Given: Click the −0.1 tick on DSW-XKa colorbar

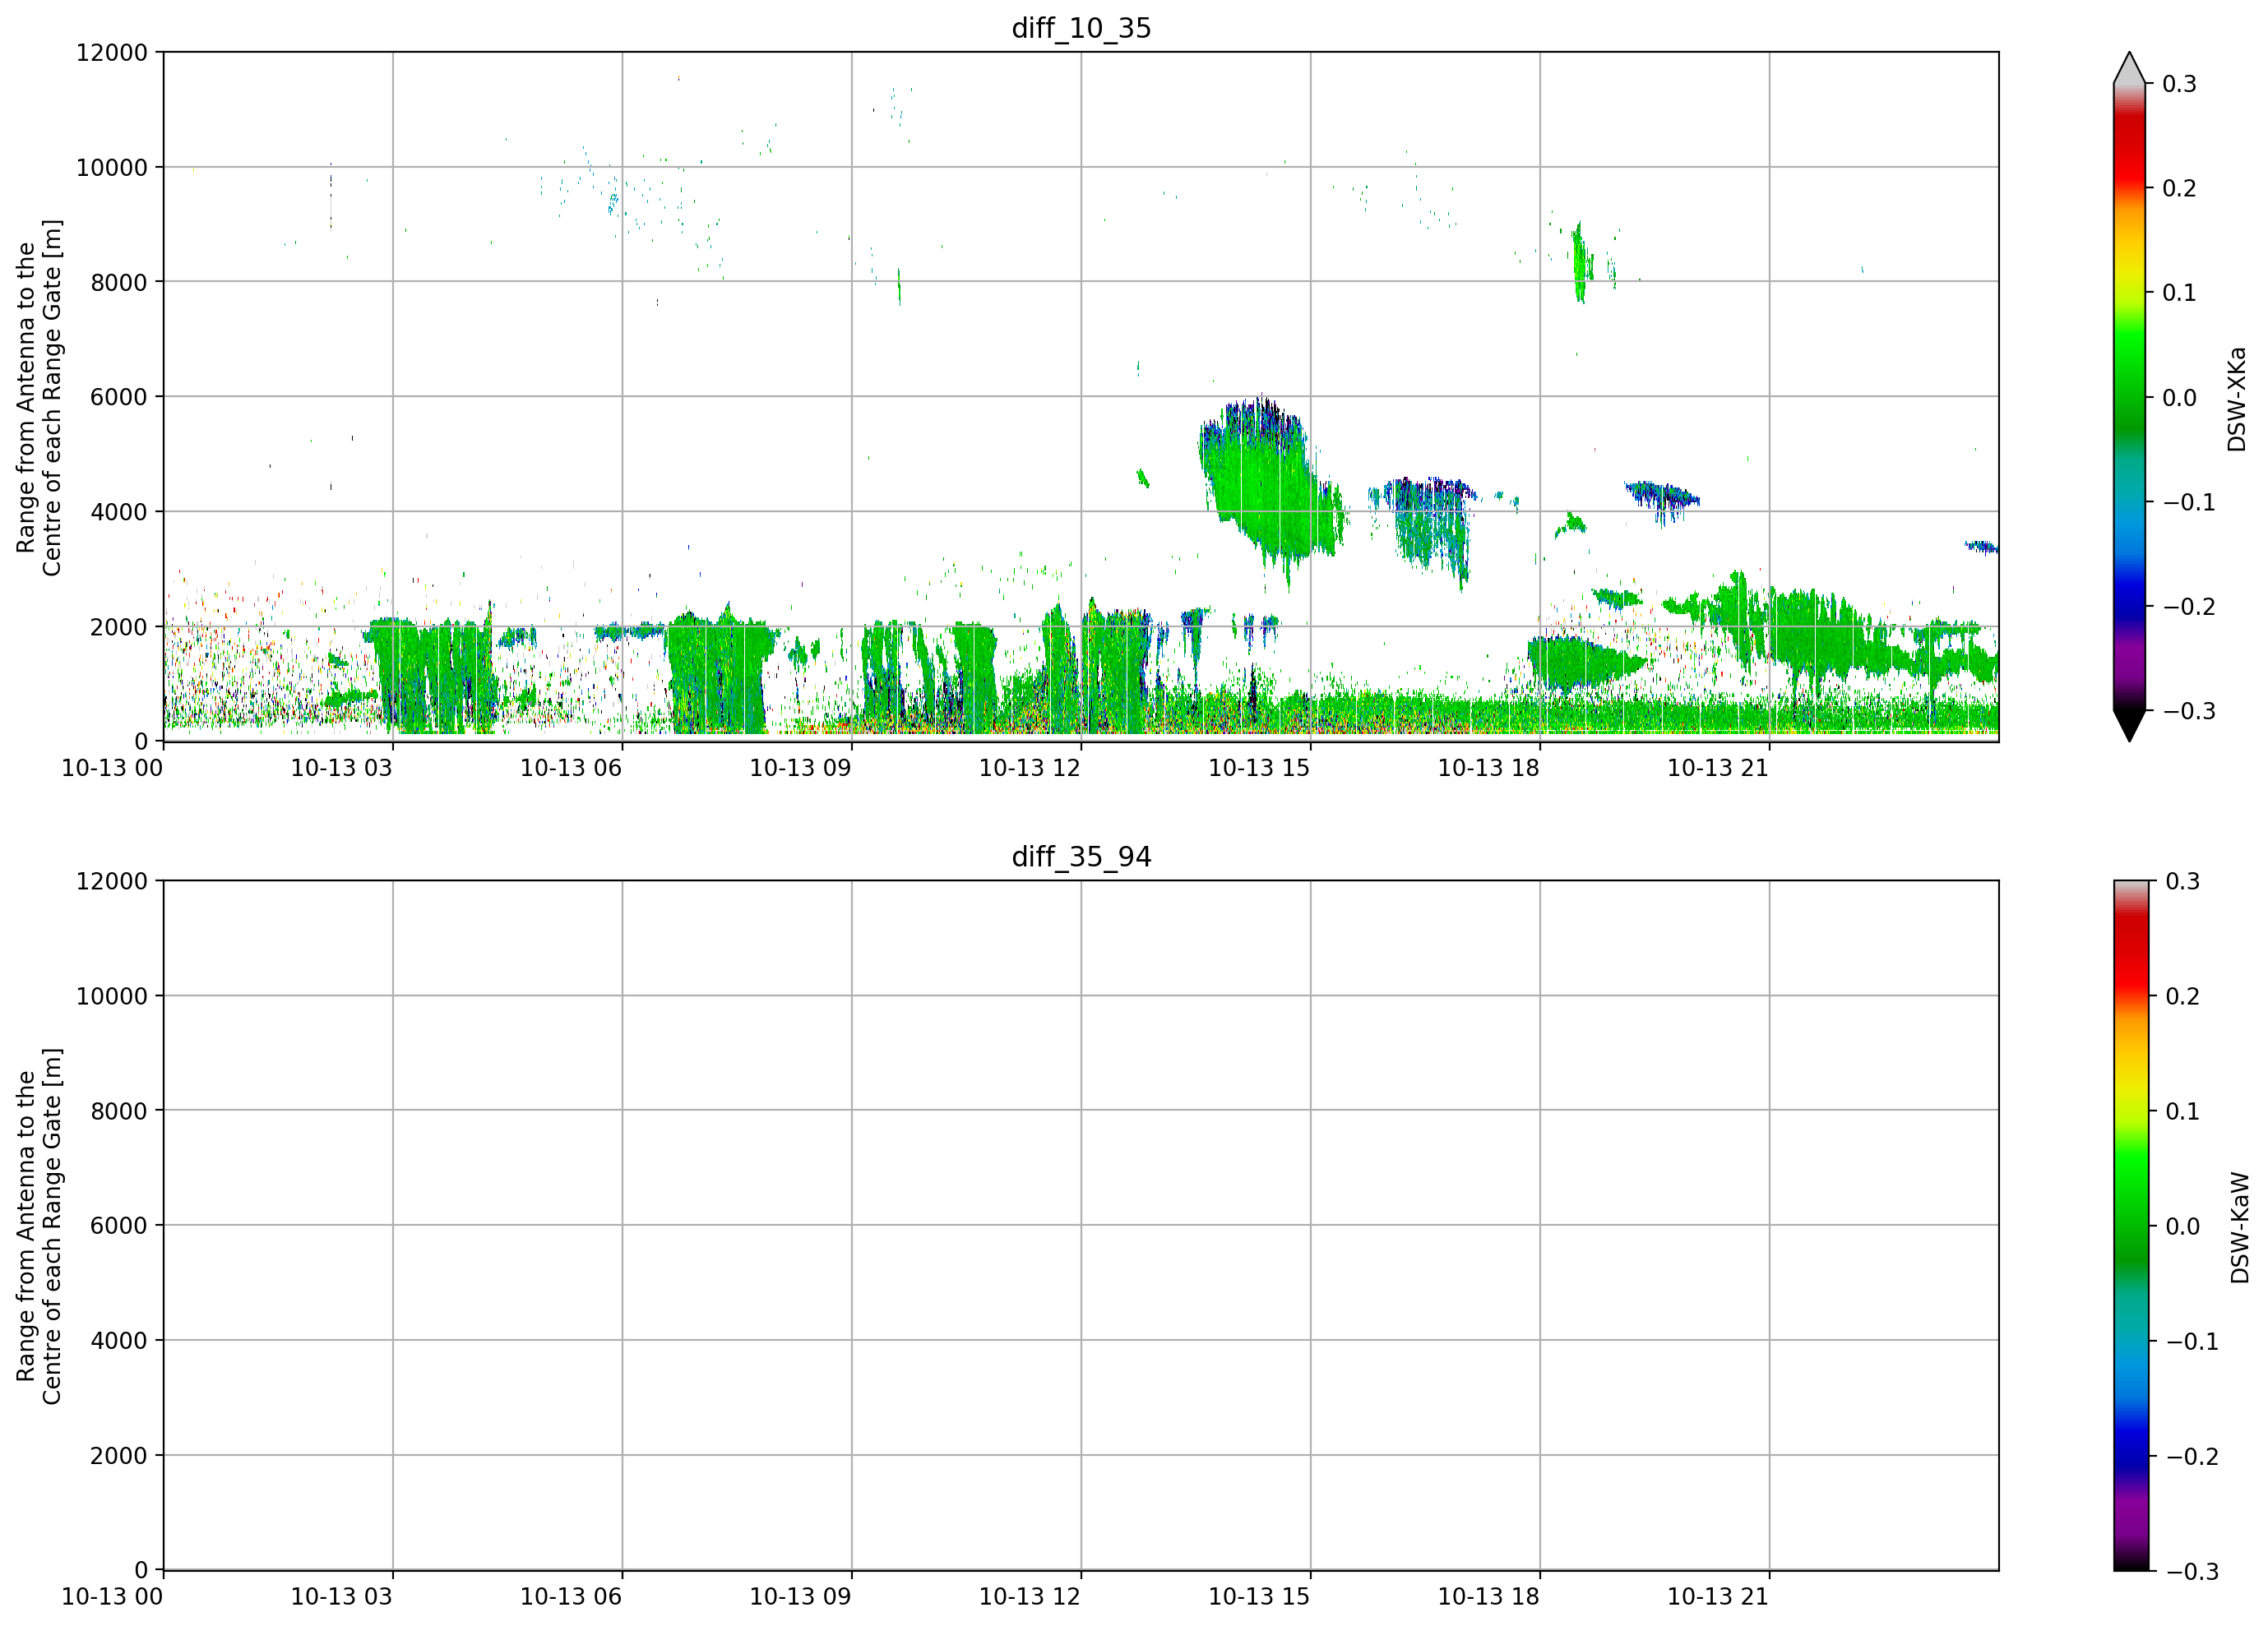Looking at the screenshot, I should point(2189,501).
